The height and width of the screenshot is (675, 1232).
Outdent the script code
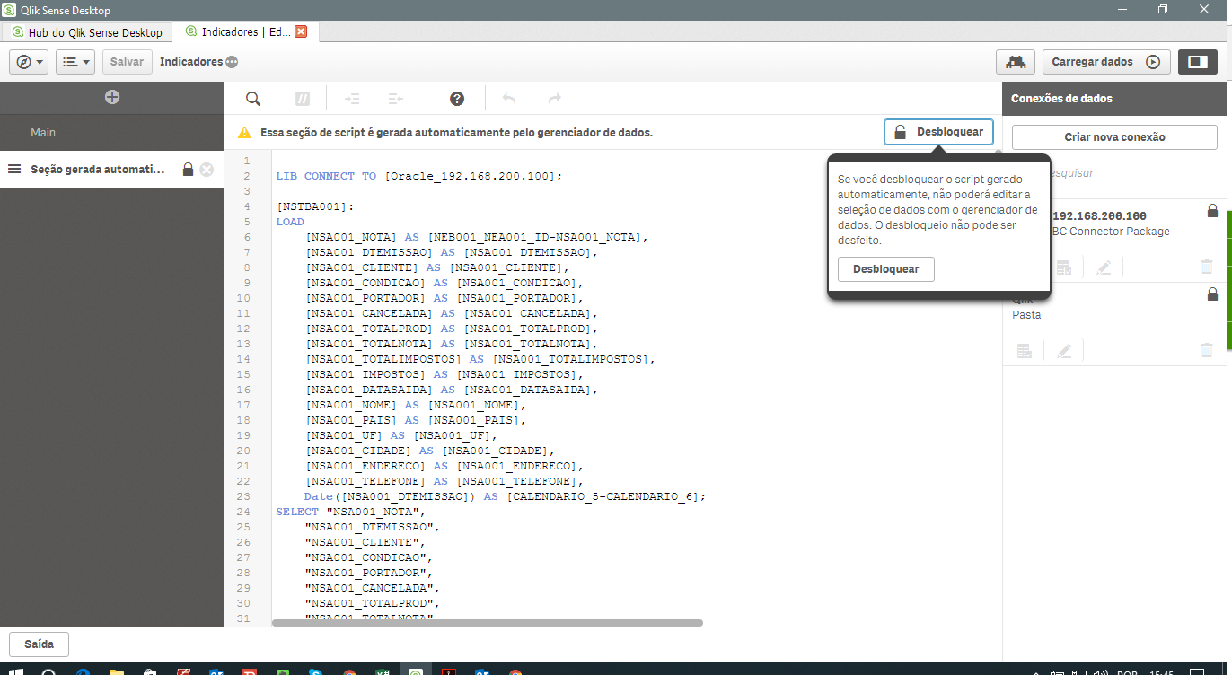coord(395,99)
